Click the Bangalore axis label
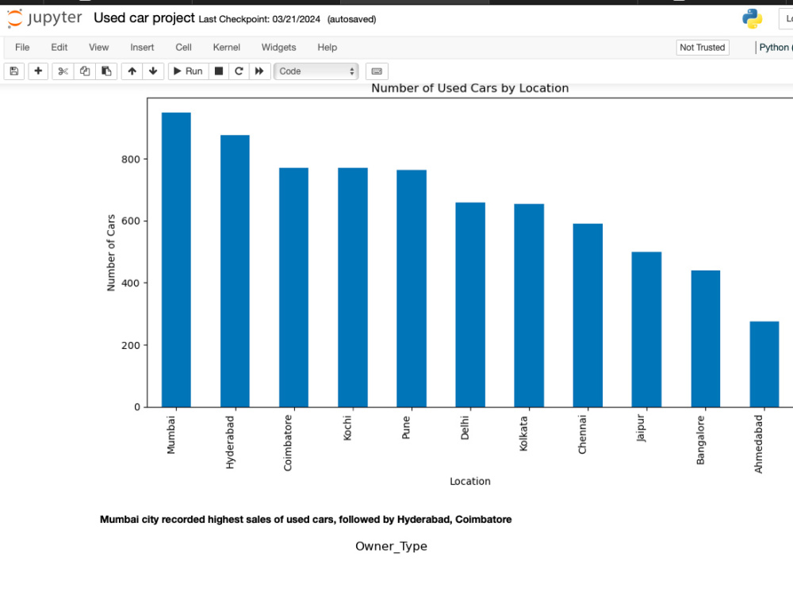The width and height of the screenshot is (793, 595). [700, 440]
